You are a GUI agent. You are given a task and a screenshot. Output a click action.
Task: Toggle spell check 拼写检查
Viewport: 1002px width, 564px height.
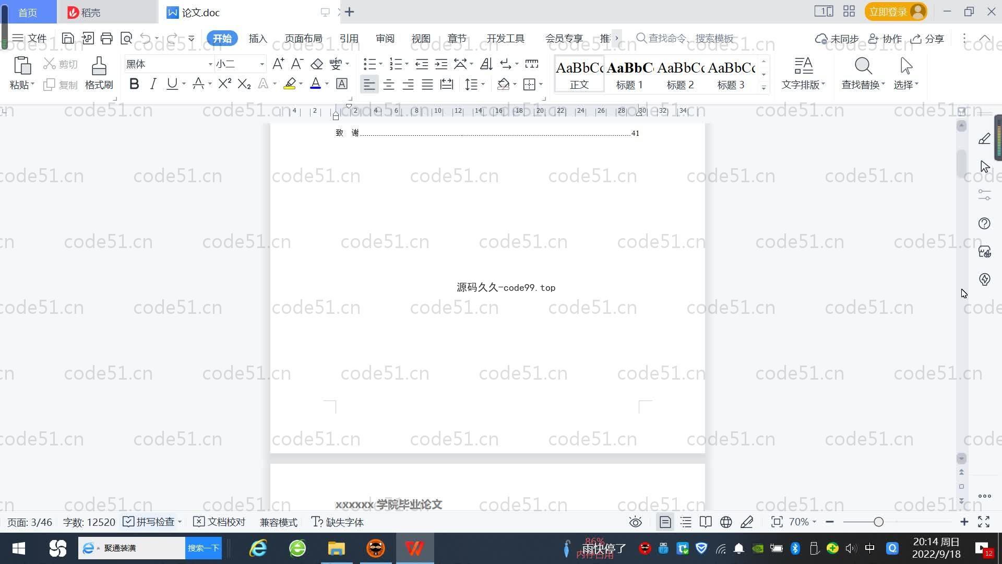(149, 522)
